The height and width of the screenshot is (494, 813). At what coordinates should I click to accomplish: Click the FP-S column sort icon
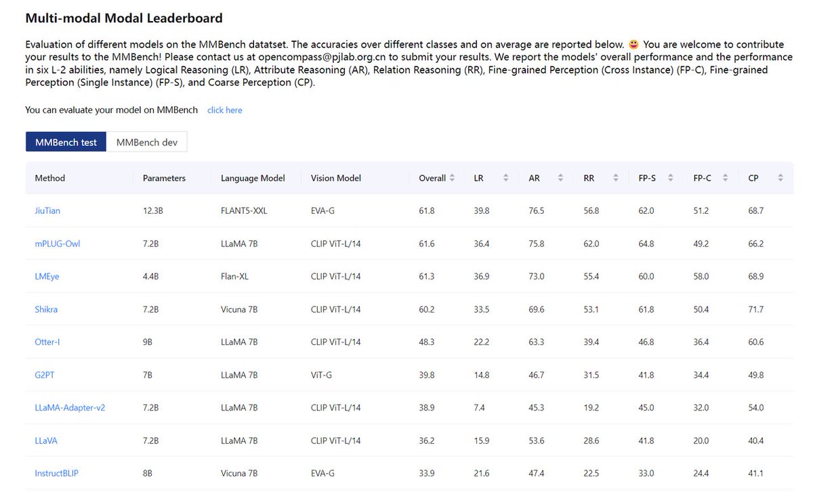coord(671,177)
